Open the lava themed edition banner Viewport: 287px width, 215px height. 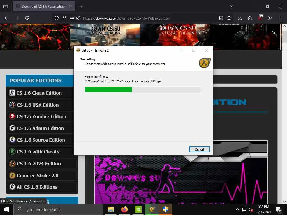coord(35,37)
